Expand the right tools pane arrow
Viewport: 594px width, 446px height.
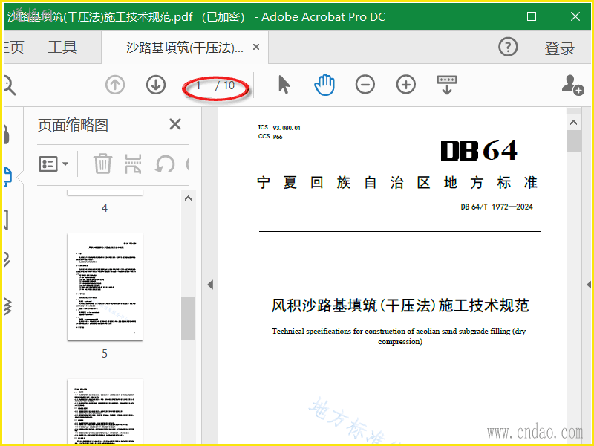click(589, 285)
